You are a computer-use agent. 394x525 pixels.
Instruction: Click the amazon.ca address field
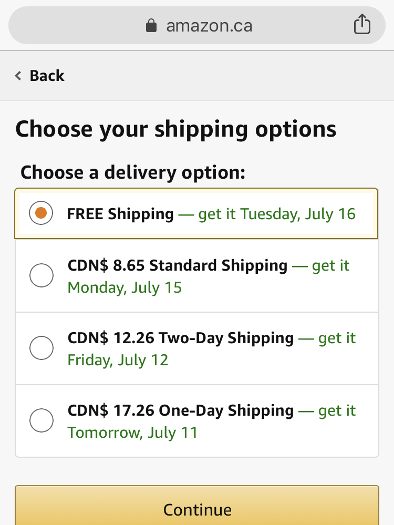click(x=209, y=25)
